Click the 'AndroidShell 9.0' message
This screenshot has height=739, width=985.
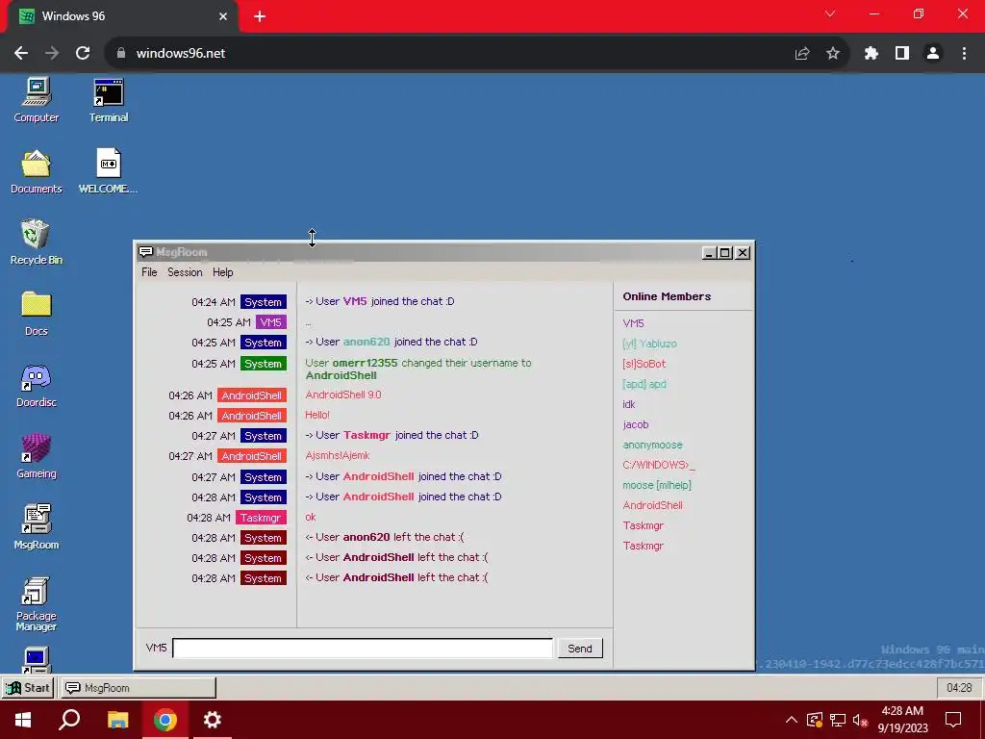click(x=343, y=395)
